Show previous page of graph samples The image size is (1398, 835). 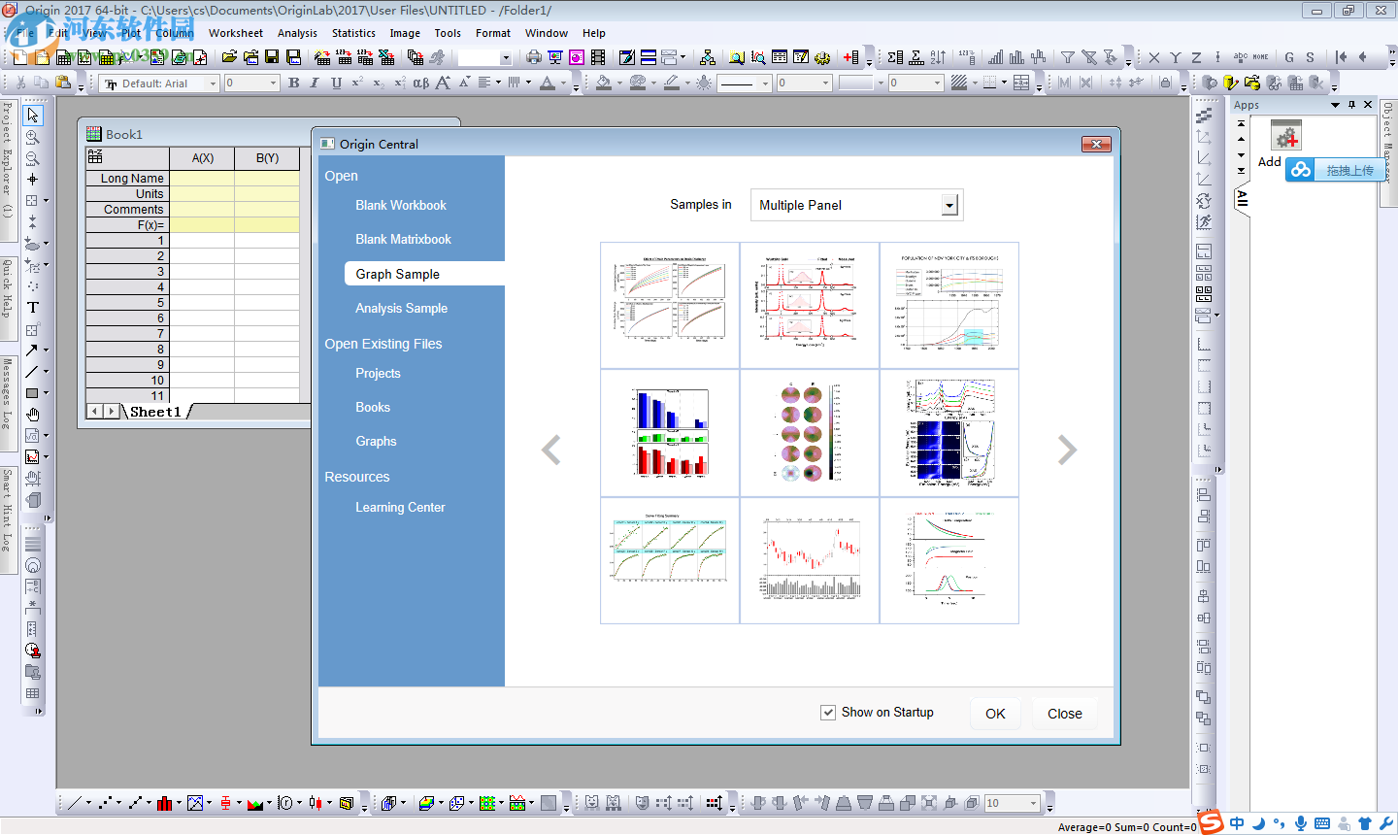pyautogui.click(x=551, y=450)
